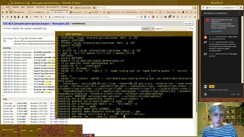This screenshot has height=137, width=244.
Task: Expand Интересные сообщения chat mode dropdown
Action: [x=216, y=13]
